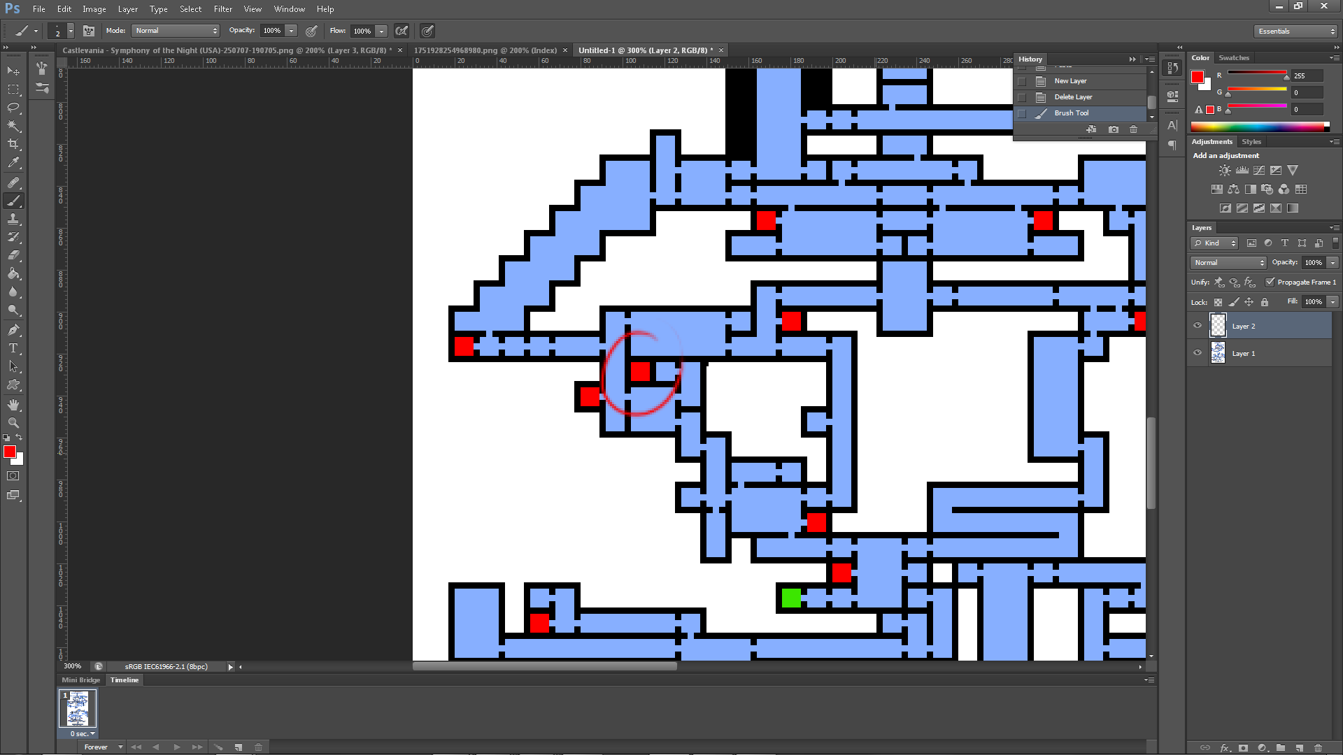Select Brush Tool history state
Image resolution: width=1343 pixels, height=755 pixels.
point(1080,113)
